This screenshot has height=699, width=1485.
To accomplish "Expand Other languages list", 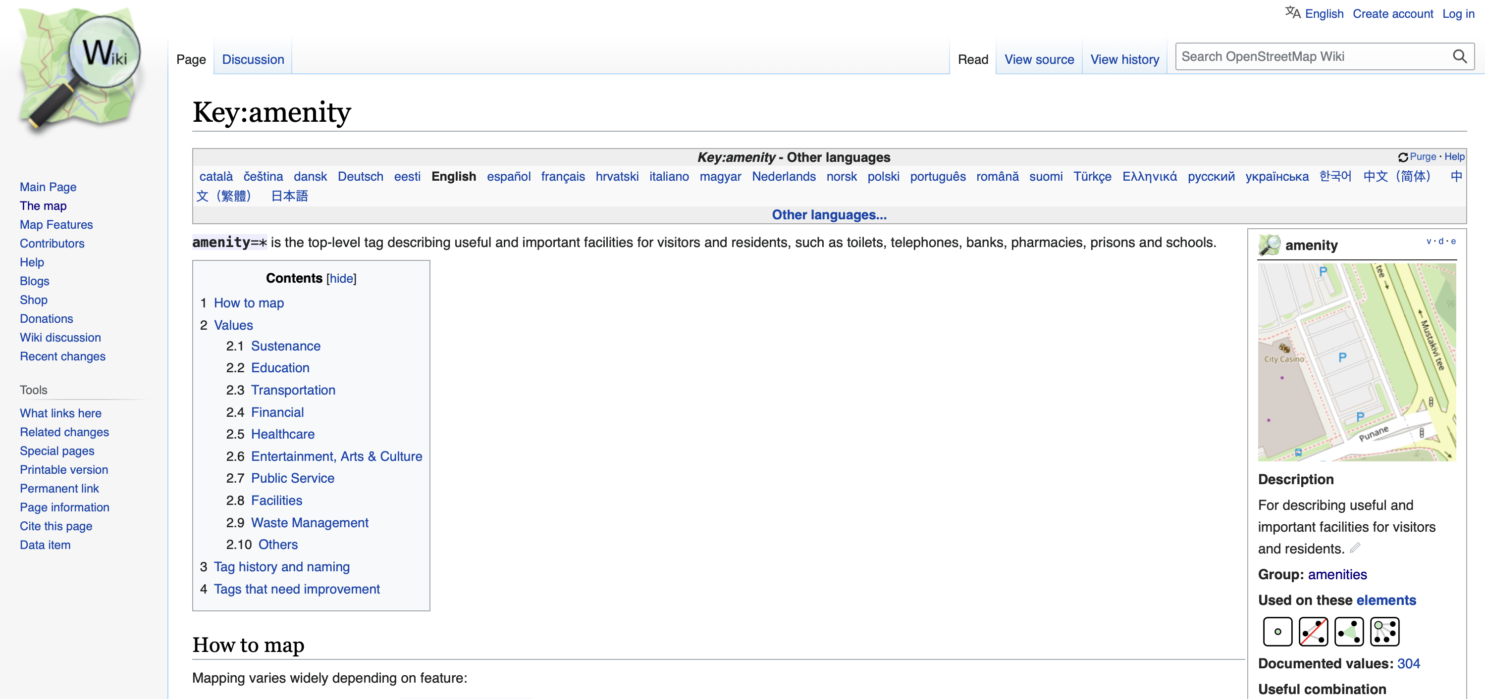I will pyautogui.click(x=828, y=215).
